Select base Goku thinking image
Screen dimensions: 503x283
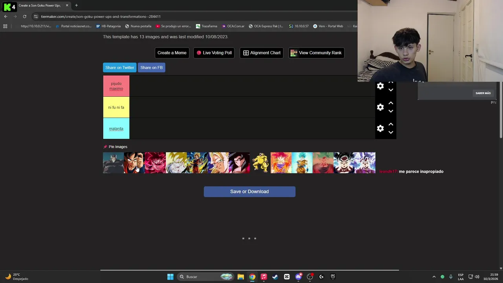(134, 163)
